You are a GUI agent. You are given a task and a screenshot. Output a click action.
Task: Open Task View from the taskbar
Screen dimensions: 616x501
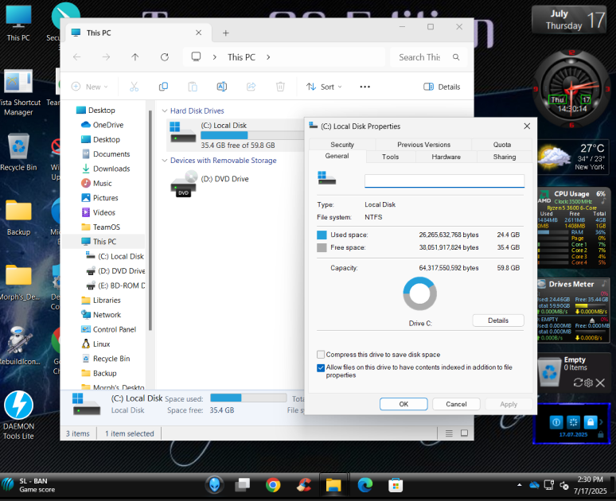tap(243, 485)
